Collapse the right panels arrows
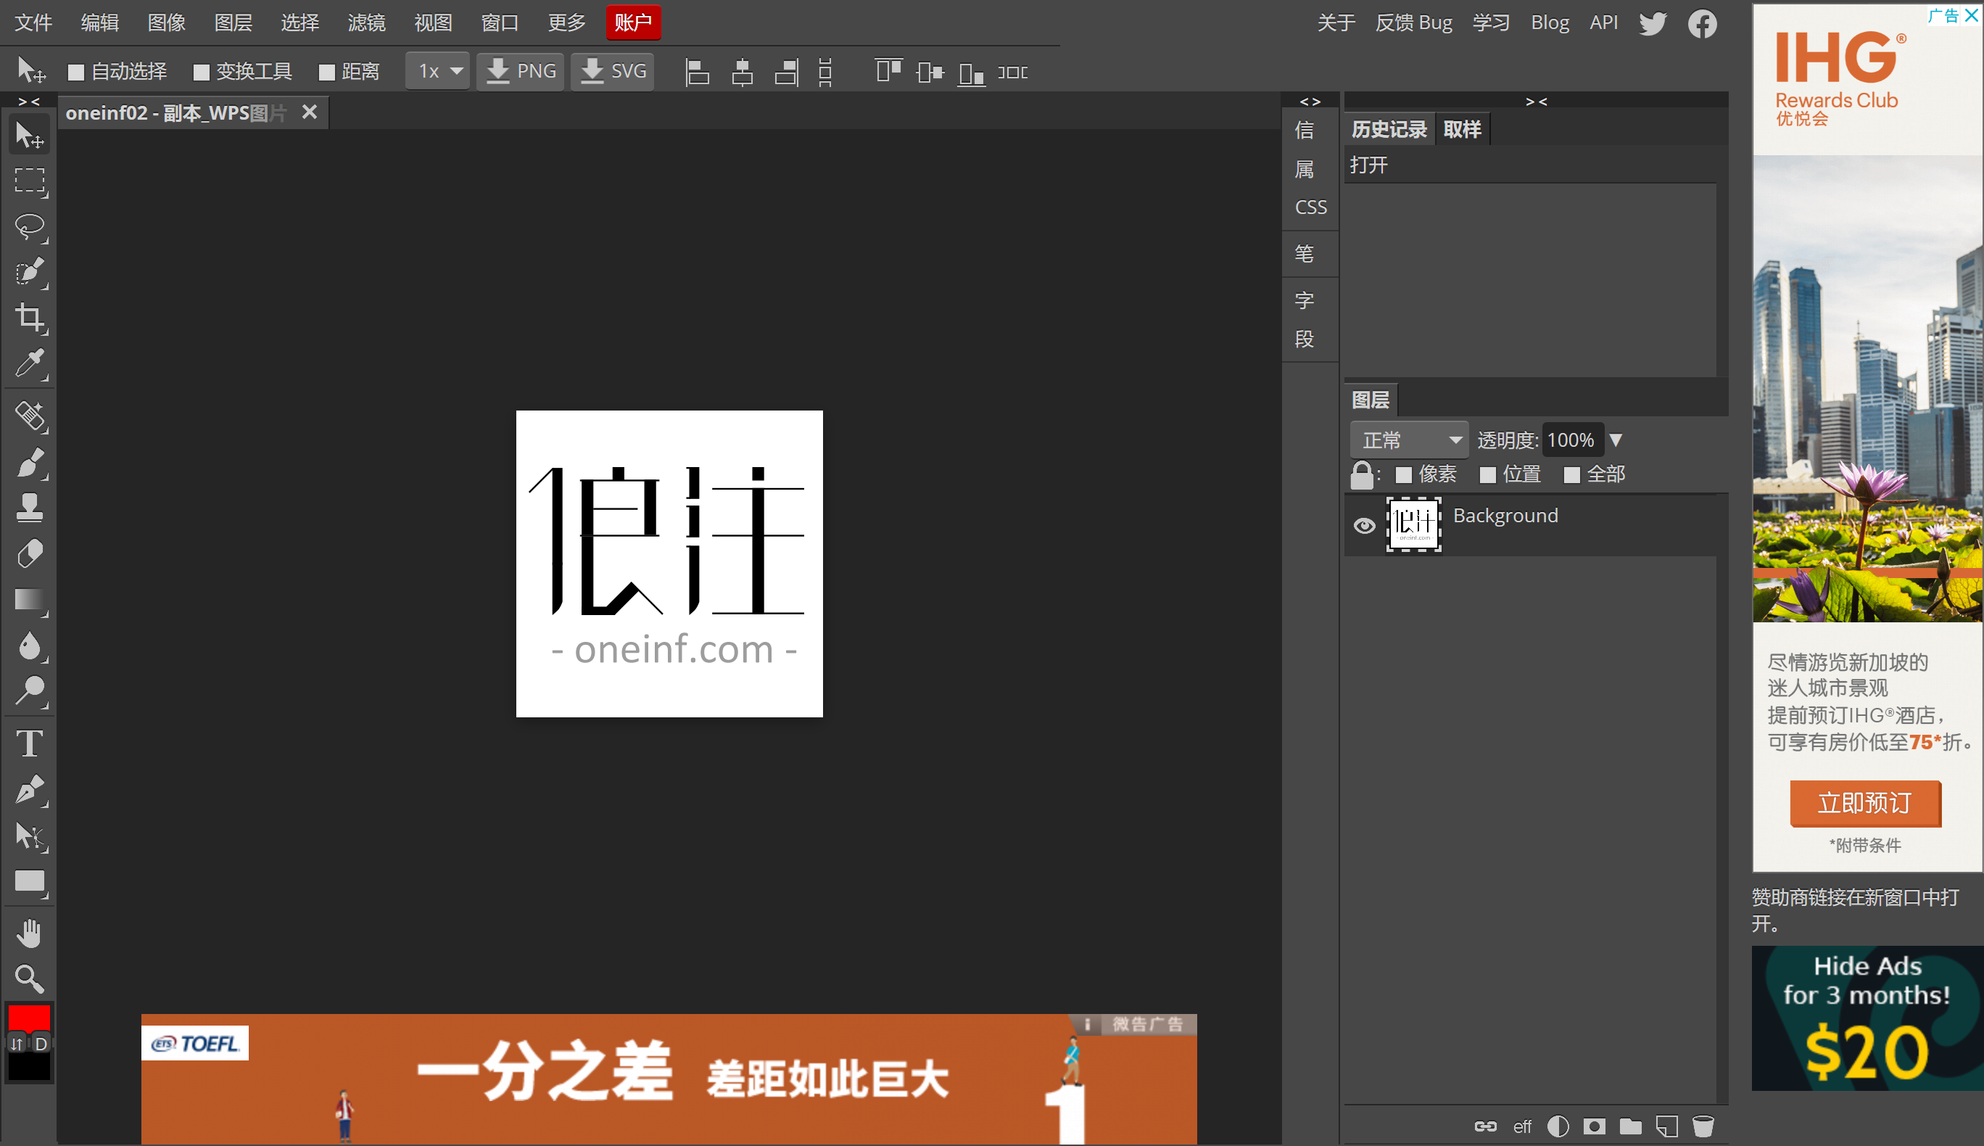Screen dimensions: 1984x1146 (x=1537, y=101)
